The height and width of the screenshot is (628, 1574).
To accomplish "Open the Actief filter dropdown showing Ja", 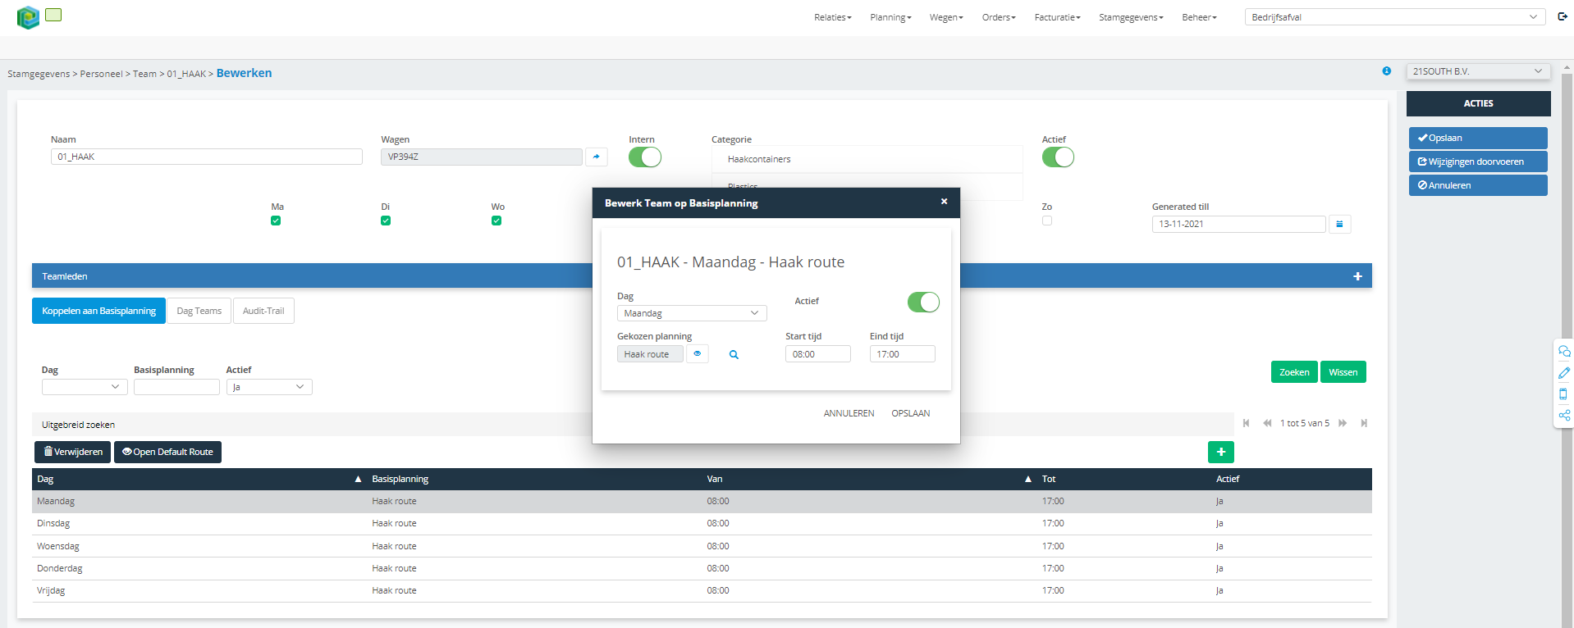I will coord(269,387).
